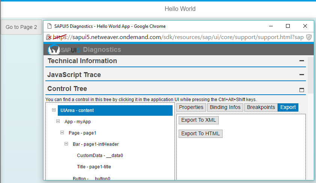Click the shield icon in address bar
Screen dimensions: 316x183
(309, 37)
